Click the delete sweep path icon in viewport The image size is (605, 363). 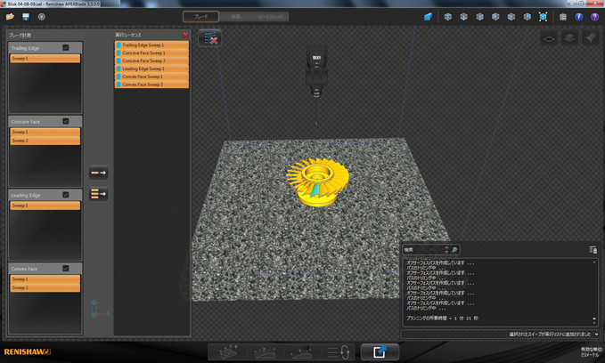(209, 39)
